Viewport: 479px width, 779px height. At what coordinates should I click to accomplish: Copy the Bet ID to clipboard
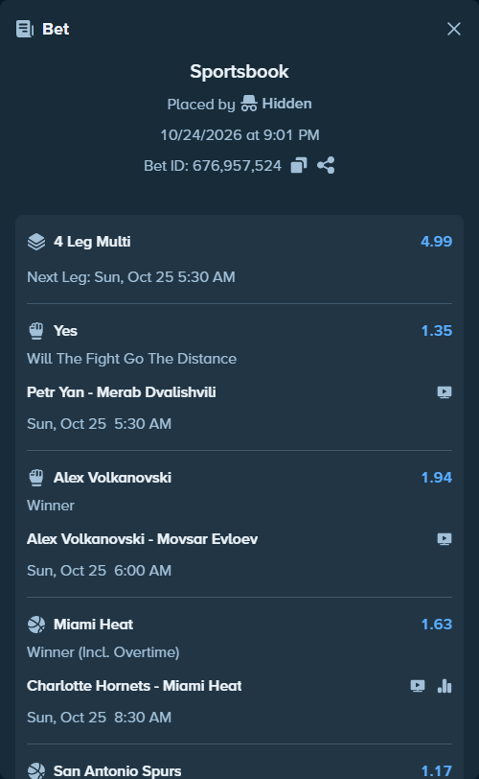click(299, 165)
